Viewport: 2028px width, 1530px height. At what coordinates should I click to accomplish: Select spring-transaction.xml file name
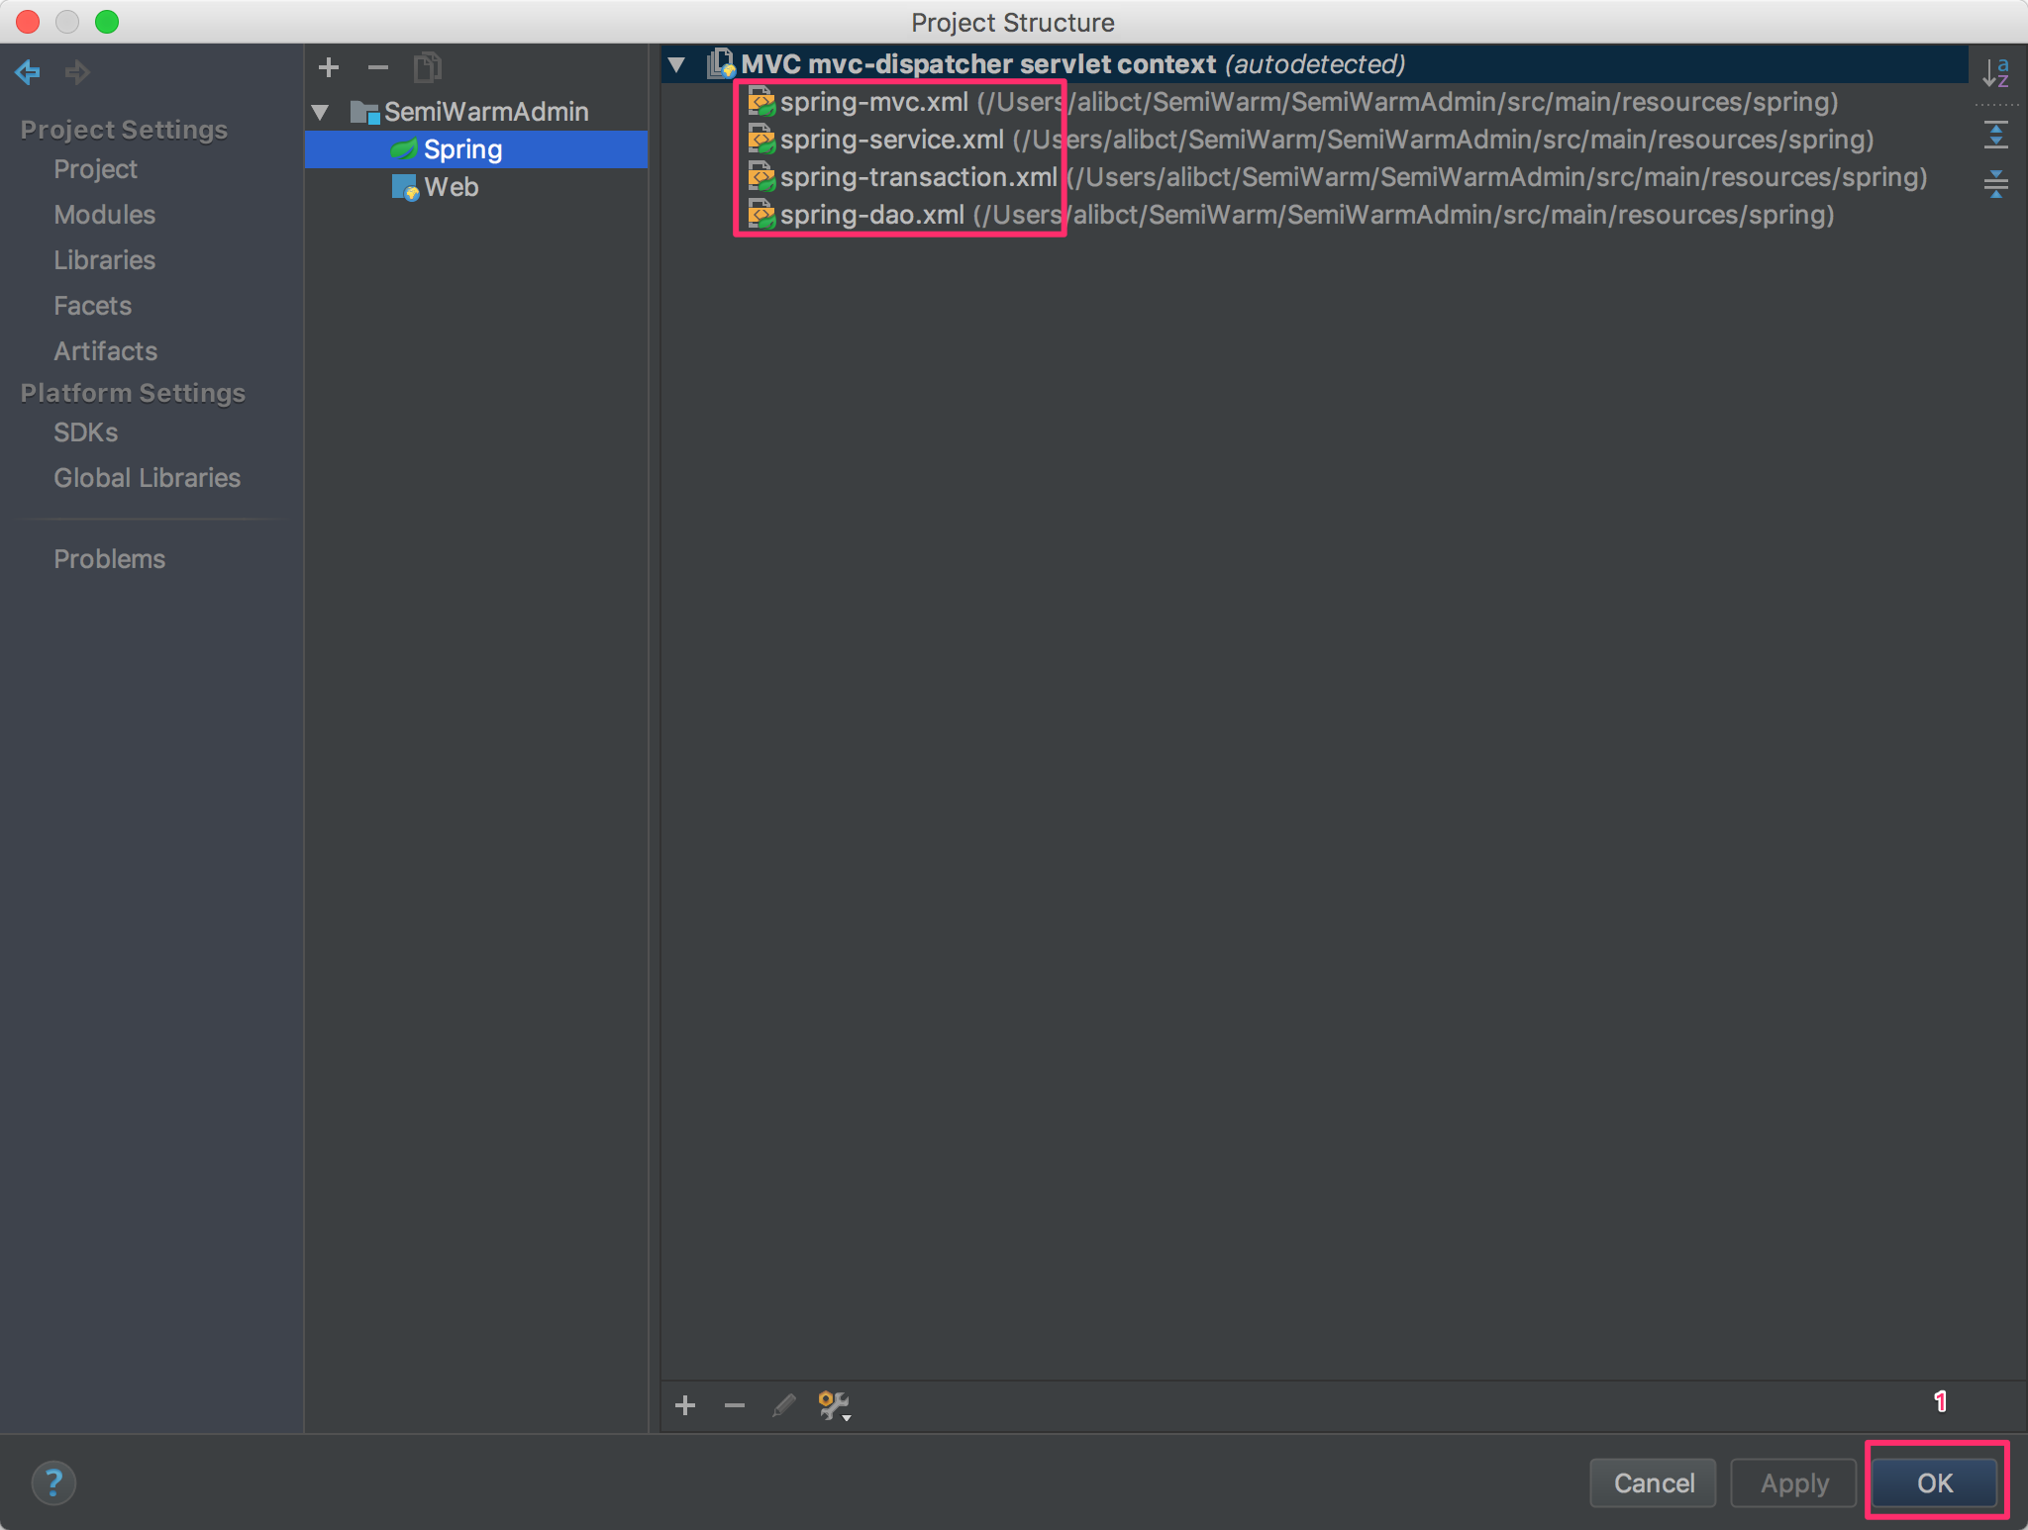tap(919, 177)
